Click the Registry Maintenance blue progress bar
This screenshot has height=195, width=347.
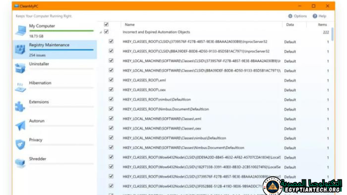point(61,50)
